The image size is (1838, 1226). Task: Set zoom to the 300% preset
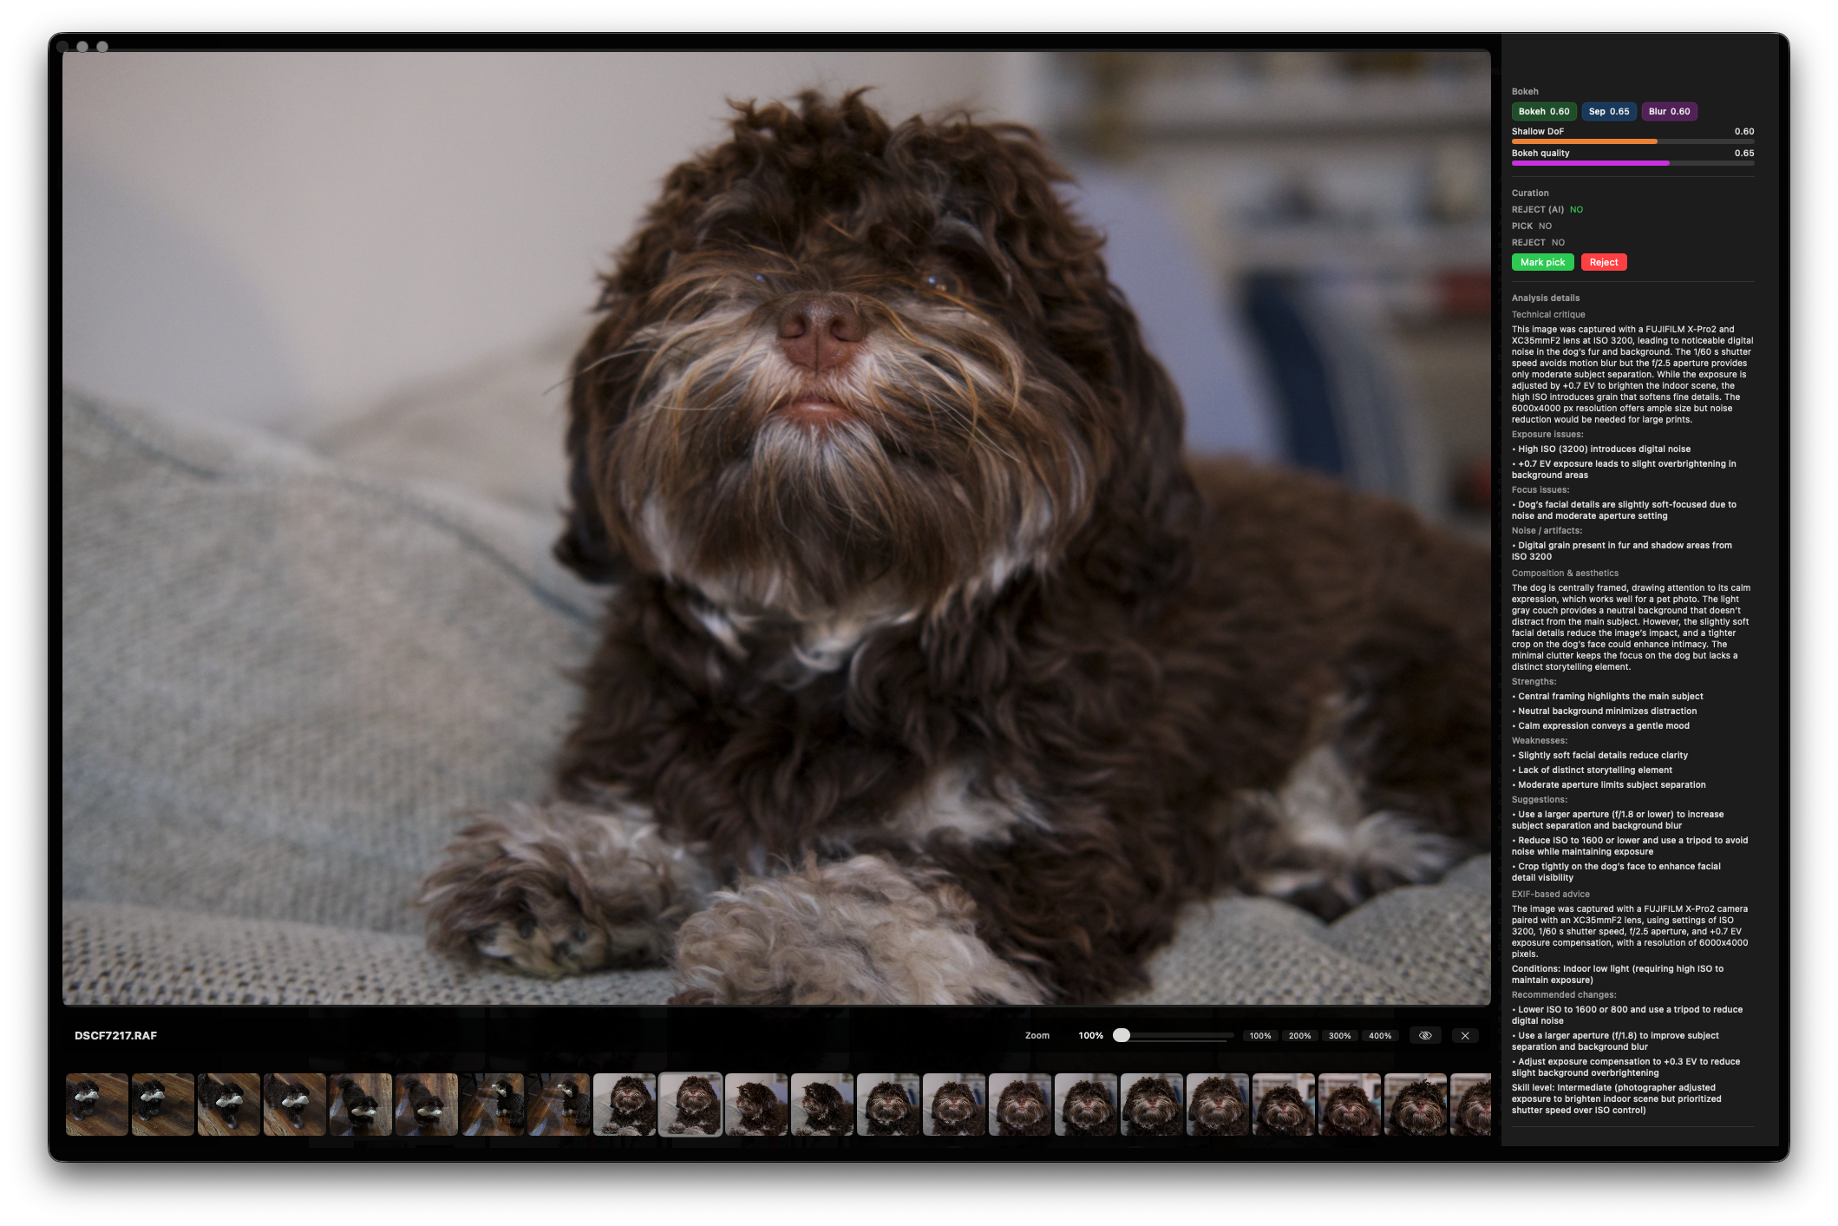1339,1035
